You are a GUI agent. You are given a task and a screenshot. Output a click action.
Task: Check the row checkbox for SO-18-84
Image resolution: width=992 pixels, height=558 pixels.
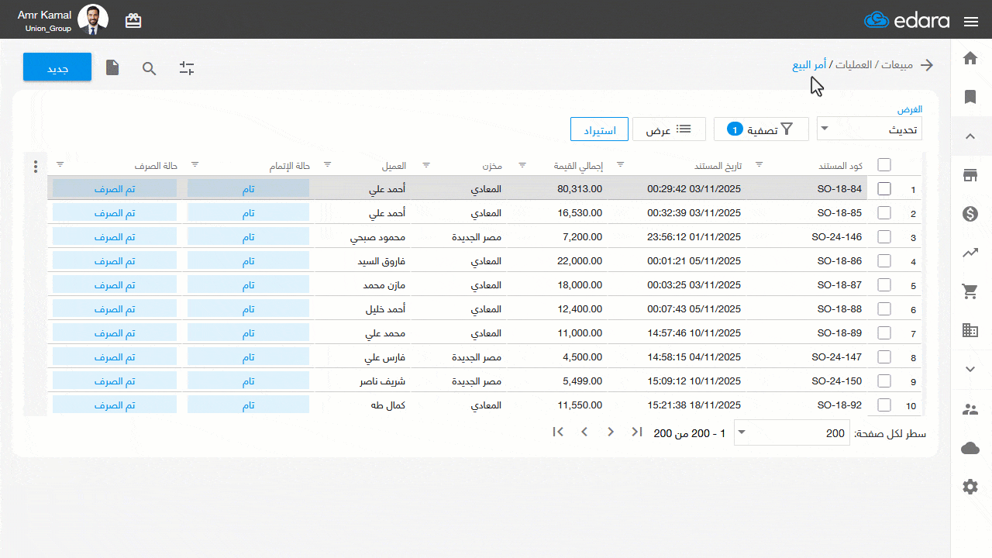[x=883, y=188]
